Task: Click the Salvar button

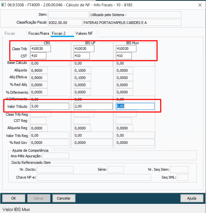Action: [39, 198]
